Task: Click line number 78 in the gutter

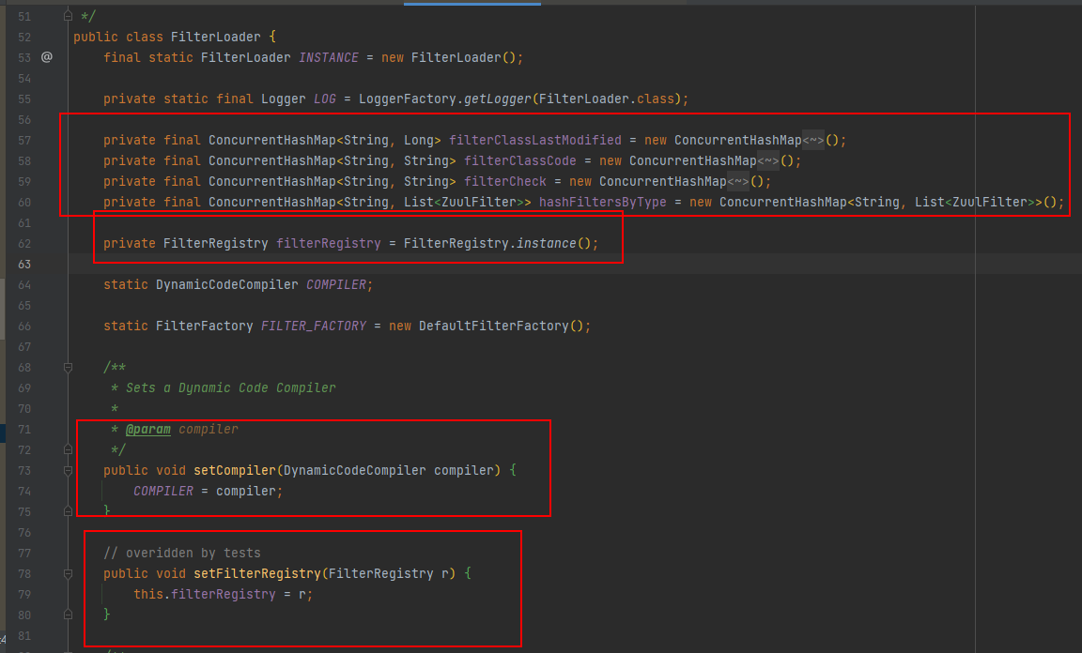Action: click(24, 573)
